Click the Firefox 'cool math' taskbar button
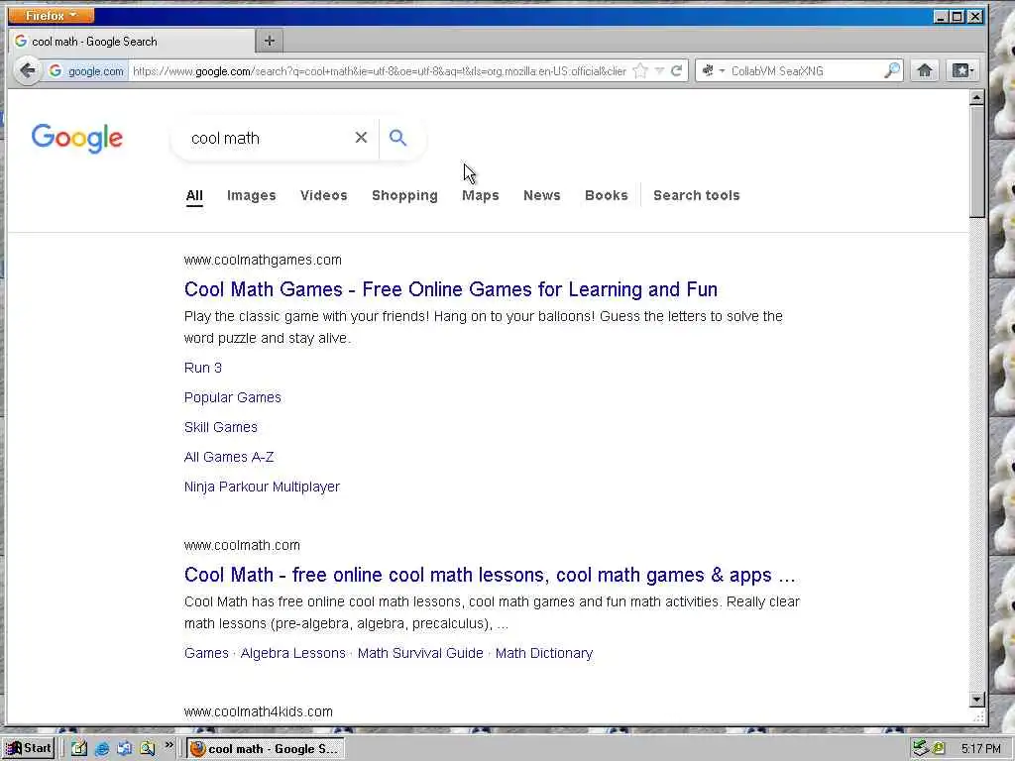 click(266, 749)
